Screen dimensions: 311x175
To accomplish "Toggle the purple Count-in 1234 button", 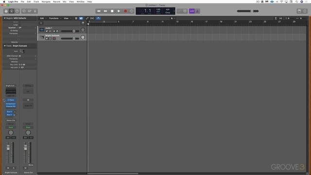I will (x=192, y=11).
